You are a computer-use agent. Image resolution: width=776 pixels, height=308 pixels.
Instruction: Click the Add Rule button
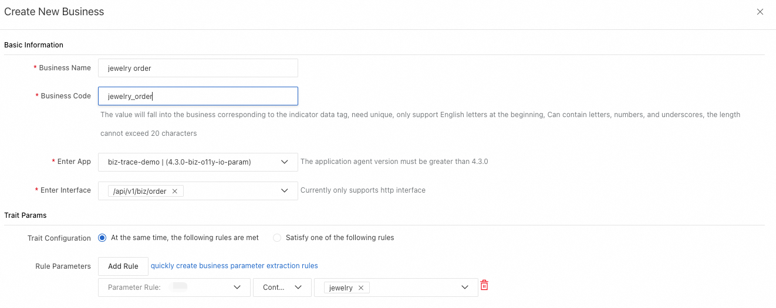tap(123, 266)
